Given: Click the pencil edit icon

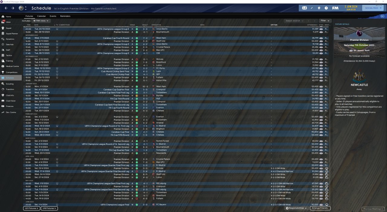Looking at the screenshot, I should (x=312, y=8).
